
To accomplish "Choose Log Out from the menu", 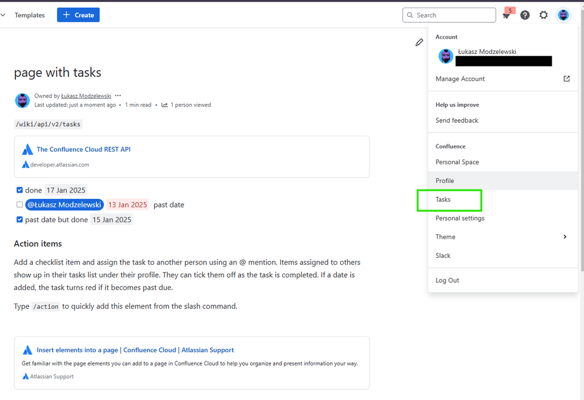I will point(503,280).
